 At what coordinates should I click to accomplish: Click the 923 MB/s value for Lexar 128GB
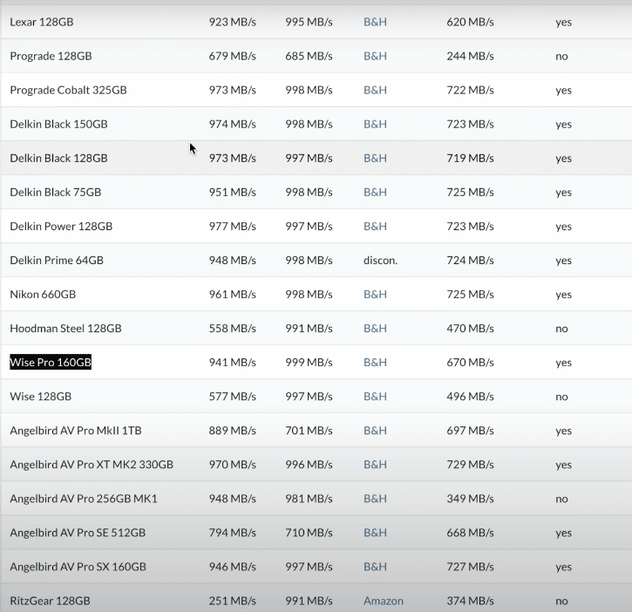[232, 22]
